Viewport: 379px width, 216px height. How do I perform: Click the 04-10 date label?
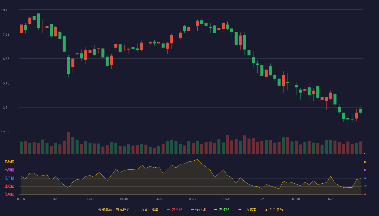click(x=124, y=199)
